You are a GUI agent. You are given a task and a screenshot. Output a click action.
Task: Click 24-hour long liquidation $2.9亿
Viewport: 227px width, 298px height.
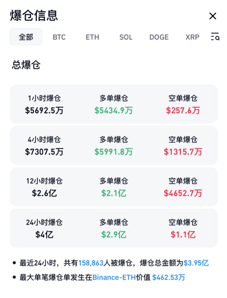113,235
